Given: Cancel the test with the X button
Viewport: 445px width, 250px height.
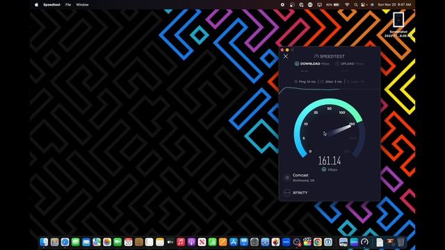Looking at the screenshot, I should 286,56.
